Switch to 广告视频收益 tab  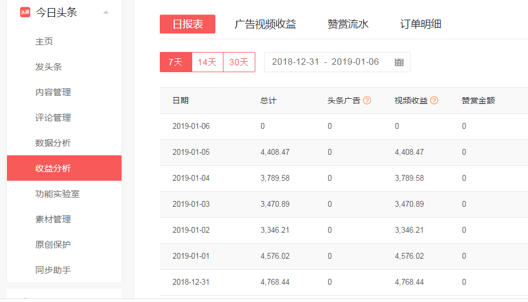(265, 24)
